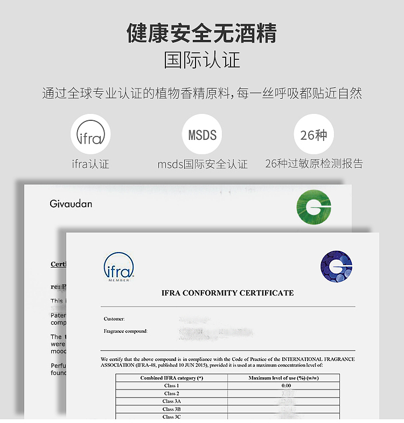404x423 pixels.
Task: Click the Class 1 table row
Action: coord(227,385)
